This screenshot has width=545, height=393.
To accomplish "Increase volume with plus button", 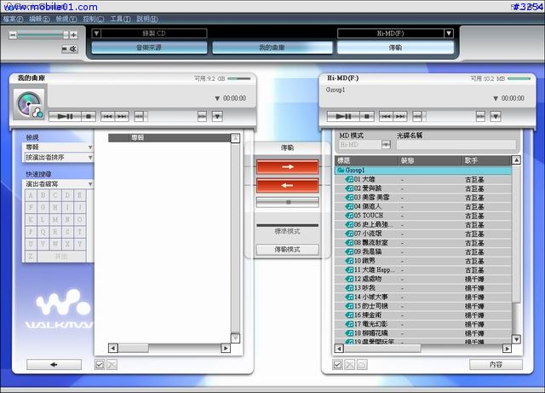I will coord(73,35).
